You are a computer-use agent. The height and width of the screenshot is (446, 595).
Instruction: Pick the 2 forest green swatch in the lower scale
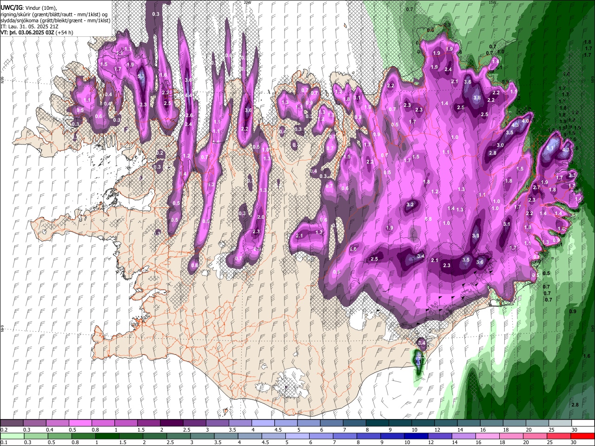154,436
